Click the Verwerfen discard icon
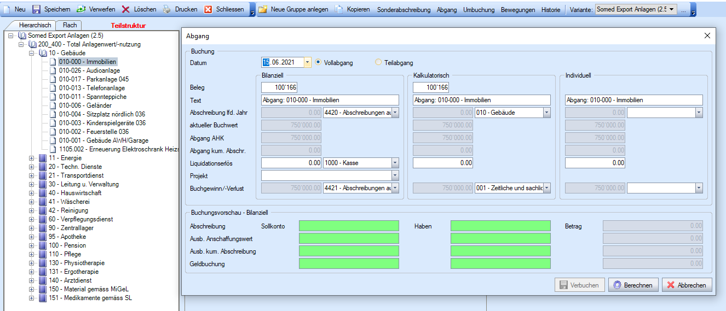The height and width of the screenshot is (311, 726). click(x=81, y=9)
